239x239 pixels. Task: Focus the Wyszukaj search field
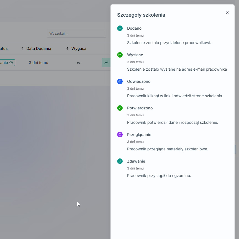76,33
